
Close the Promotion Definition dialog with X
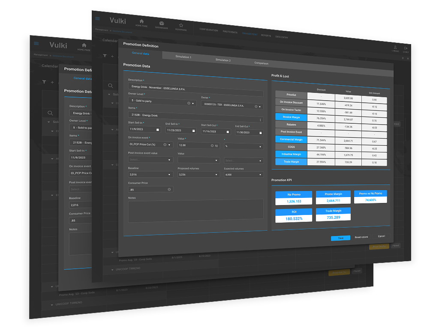click(408, 59)
